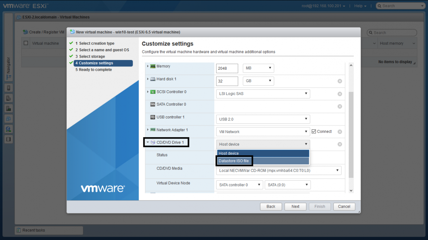
Task: Click the Hard disk size field showing 32
Action: [x=227, y=81]
